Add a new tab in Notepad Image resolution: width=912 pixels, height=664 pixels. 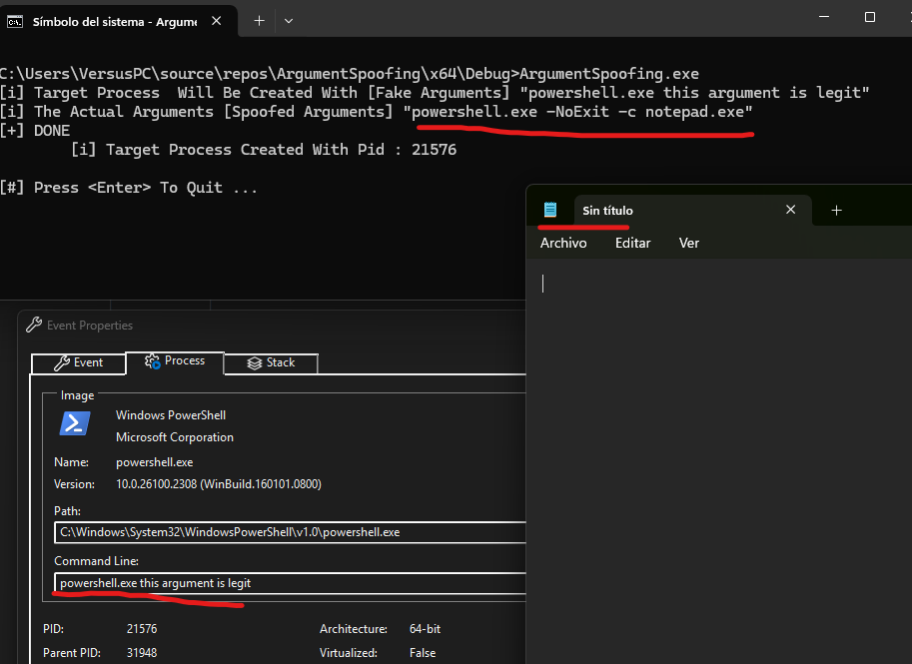(x=836, y=210)
